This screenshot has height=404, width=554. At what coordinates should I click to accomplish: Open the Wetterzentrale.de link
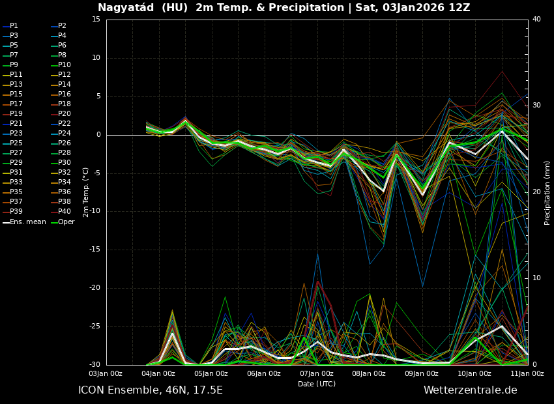(x=470, y=390)
